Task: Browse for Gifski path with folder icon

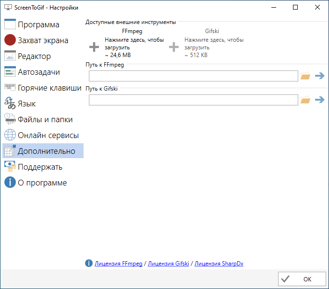Action: tap(305, 100)
